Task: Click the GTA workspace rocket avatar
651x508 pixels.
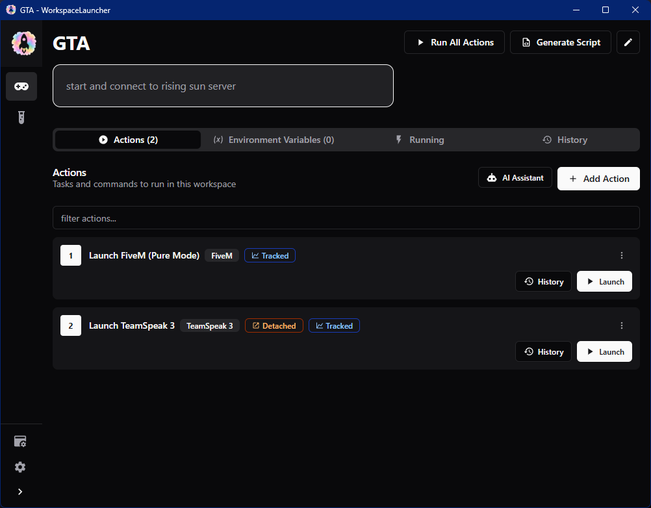Action: tap(21, 43)
